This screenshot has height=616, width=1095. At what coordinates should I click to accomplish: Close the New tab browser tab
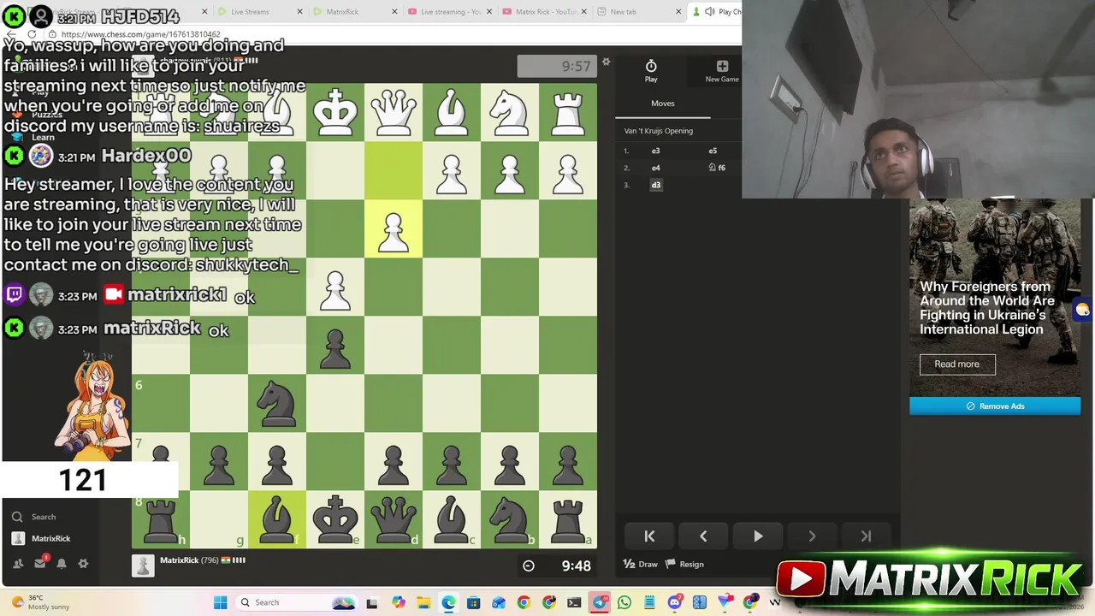(x=678, y=12)
